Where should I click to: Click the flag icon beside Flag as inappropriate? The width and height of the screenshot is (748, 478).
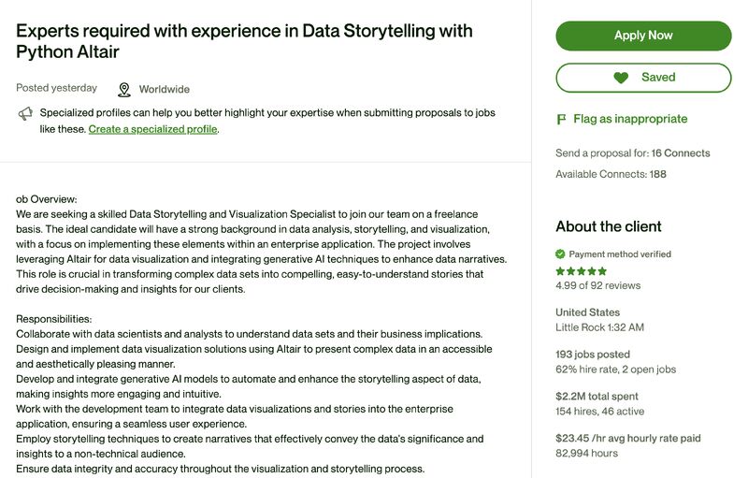(x=562, y=119)
